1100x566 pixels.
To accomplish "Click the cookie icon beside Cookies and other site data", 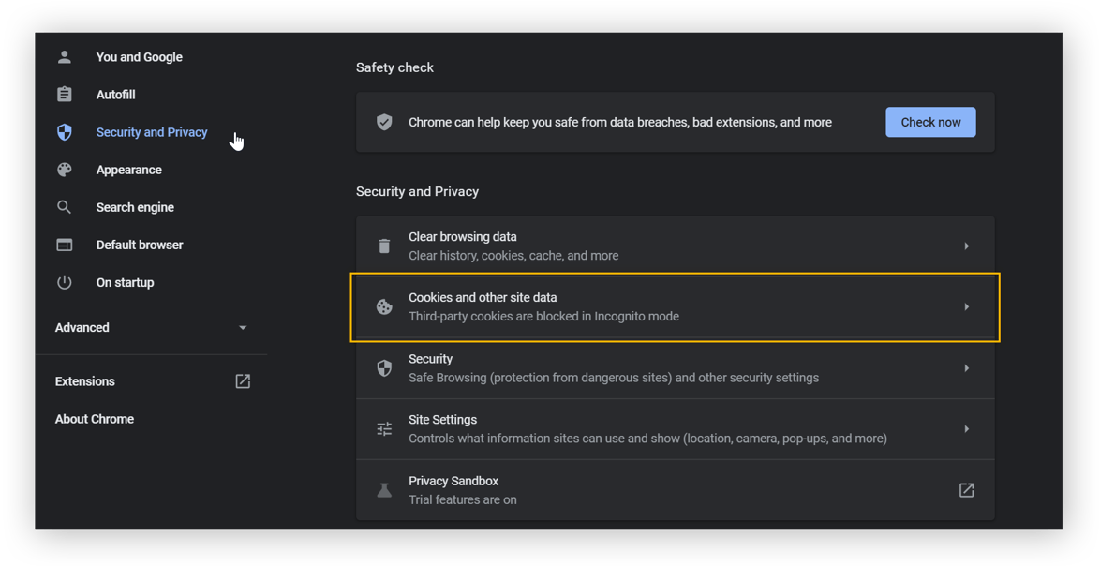I will 384,306.
